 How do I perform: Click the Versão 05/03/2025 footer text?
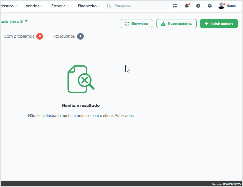pyautogui.click(x=226, y=184)
